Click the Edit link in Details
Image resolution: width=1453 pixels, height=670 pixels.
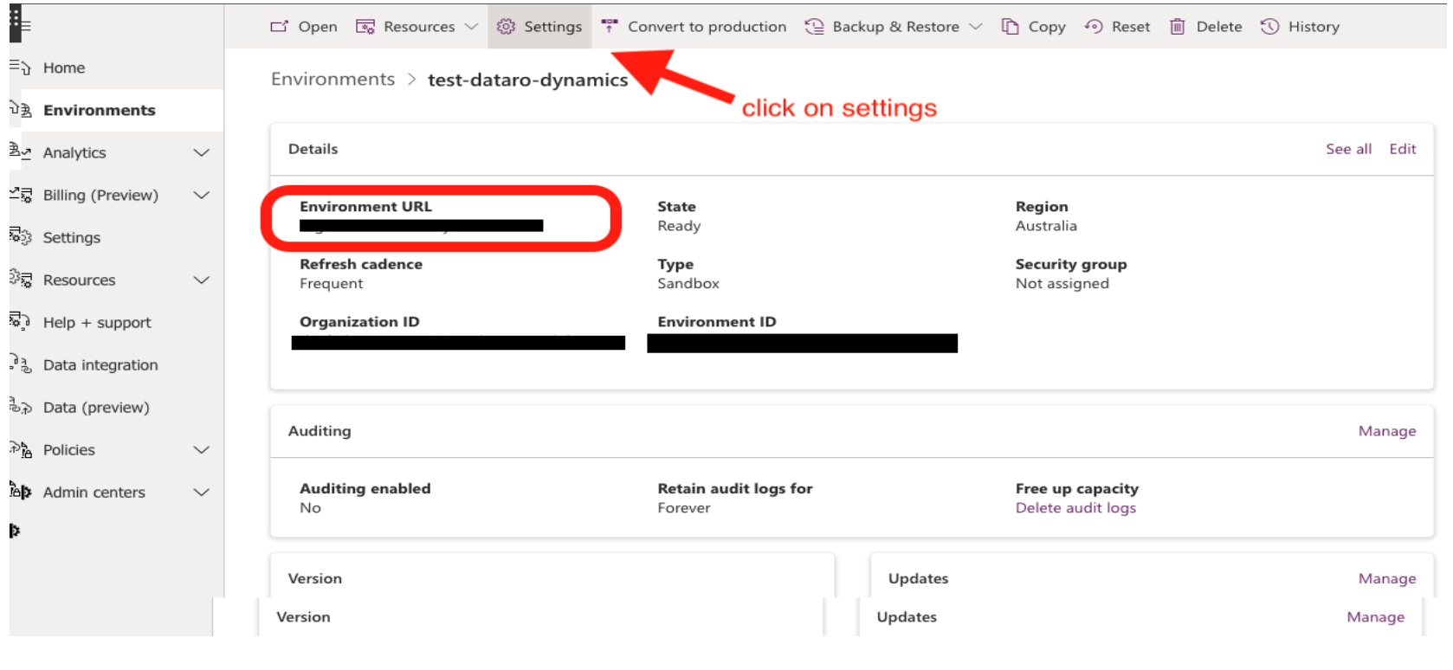(1403, 149)
